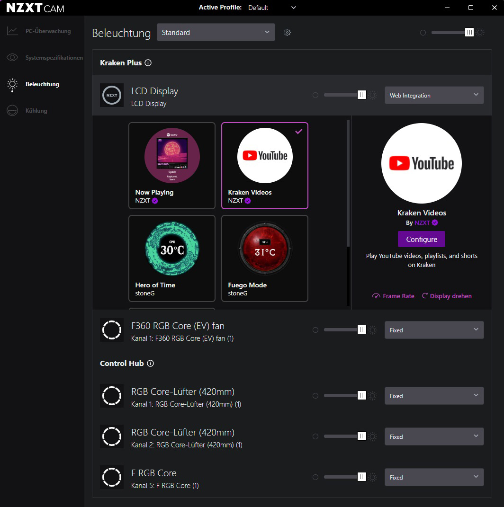Click Kanal 1 Core-Lüfter max brightness sun icon

click(x=373, y=396)
